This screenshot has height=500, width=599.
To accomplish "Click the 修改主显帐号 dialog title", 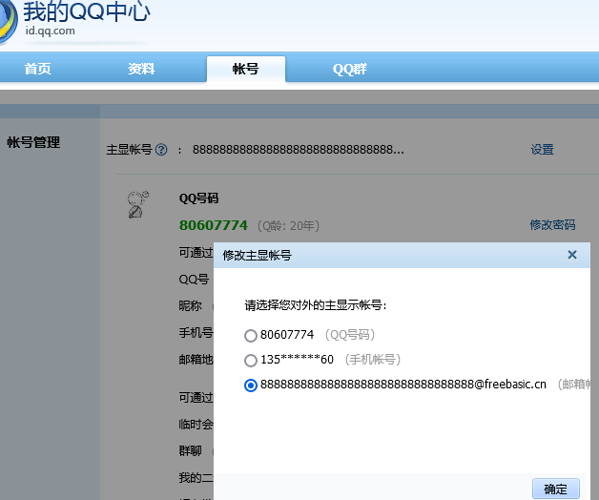I will click(258, 255).
